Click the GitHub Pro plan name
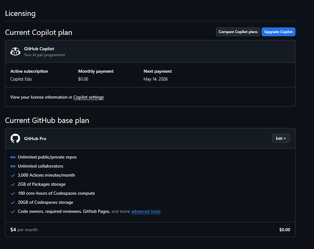The width and height of the screenshot is (314, 249). [x=35, y=138]
